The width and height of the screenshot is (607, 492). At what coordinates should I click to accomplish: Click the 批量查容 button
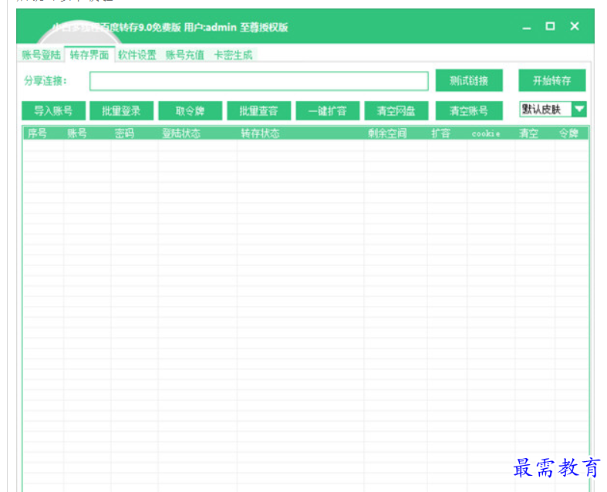pyautogui.click(x=258, y=111)
